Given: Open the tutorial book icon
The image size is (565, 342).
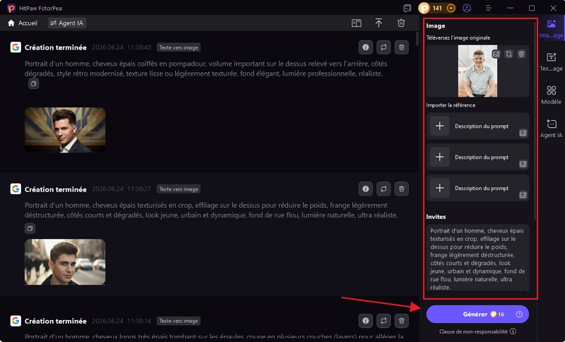Looking at the screenshot, I should pyautogui.click(x=357, y=23).
